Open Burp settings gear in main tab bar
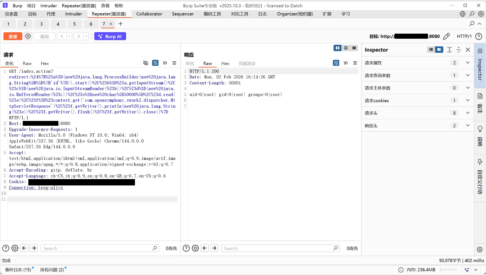 point(481,14)
